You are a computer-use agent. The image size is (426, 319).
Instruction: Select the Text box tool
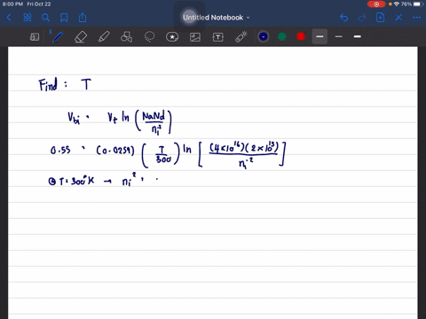pyautogui.click(x=218, y=37)
